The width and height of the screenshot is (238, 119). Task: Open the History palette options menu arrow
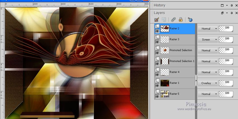coord(227,6)
